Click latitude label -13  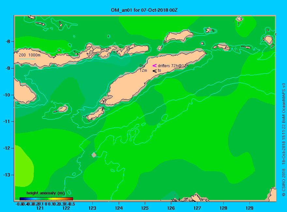click(7, 175)
